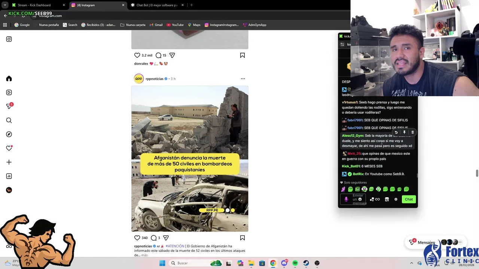Share the donralex post

[172, 55]
